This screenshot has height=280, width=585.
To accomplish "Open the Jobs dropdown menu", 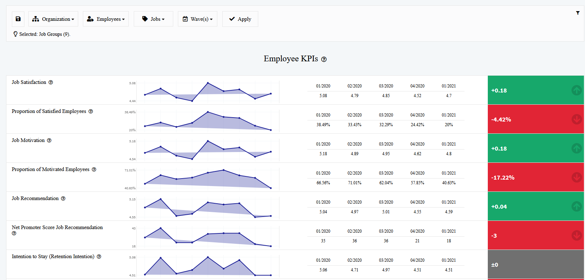I will click(153, 19).
